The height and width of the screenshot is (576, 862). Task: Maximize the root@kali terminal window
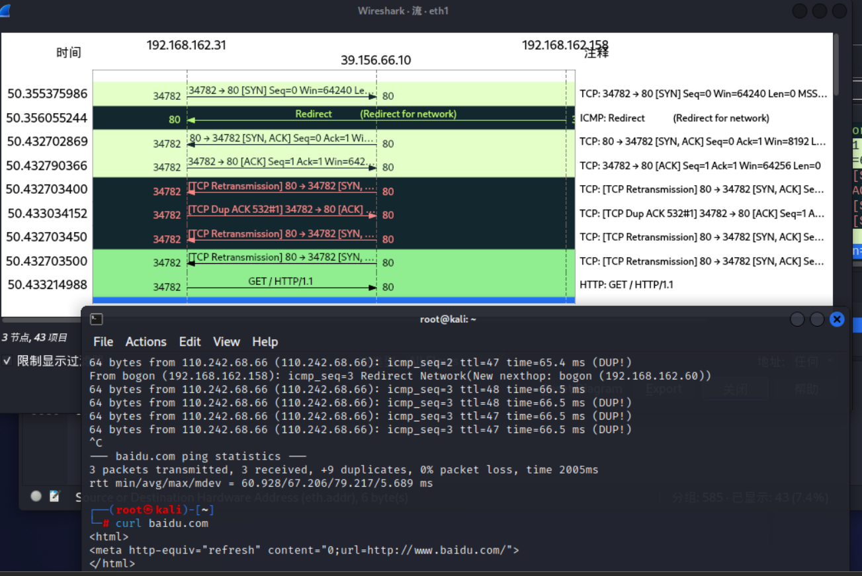[817, 319]
